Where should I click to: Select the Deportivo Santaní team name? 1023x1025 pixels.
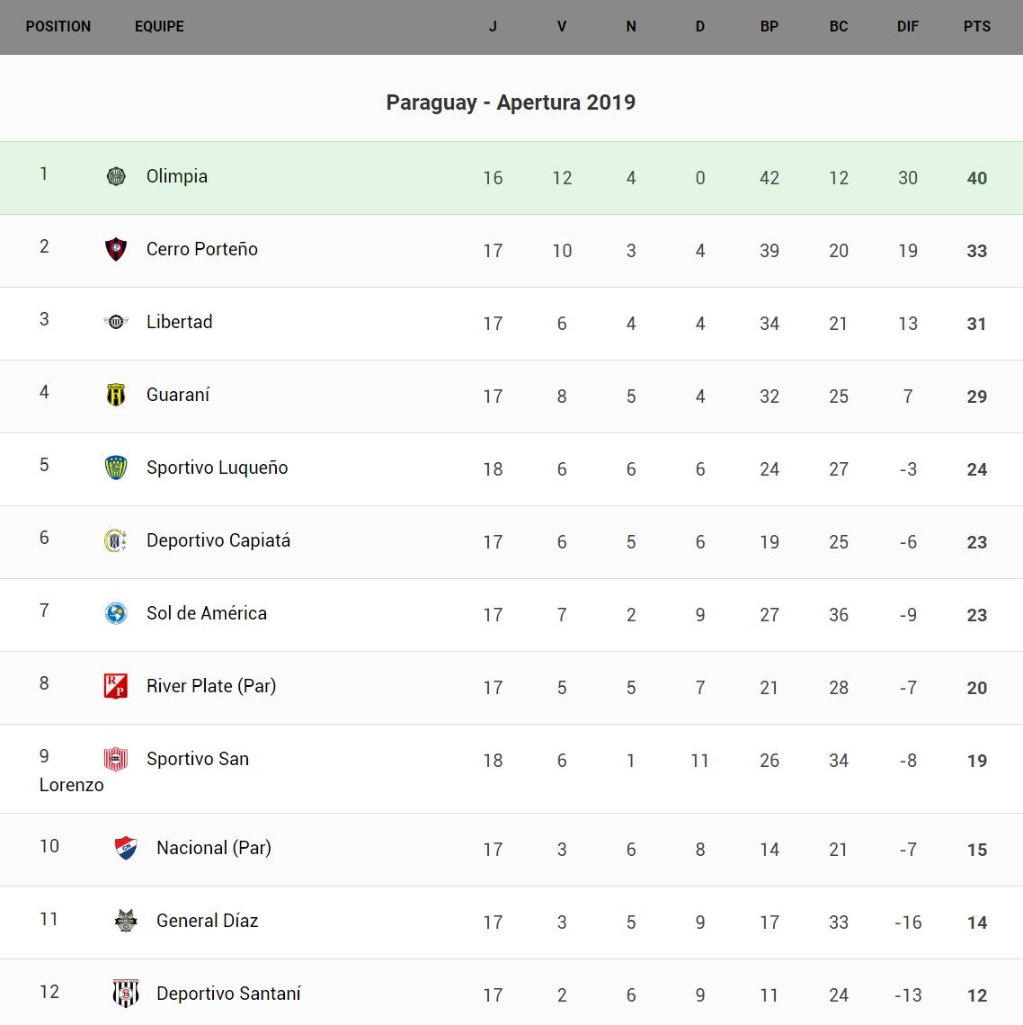pos(228,994)
